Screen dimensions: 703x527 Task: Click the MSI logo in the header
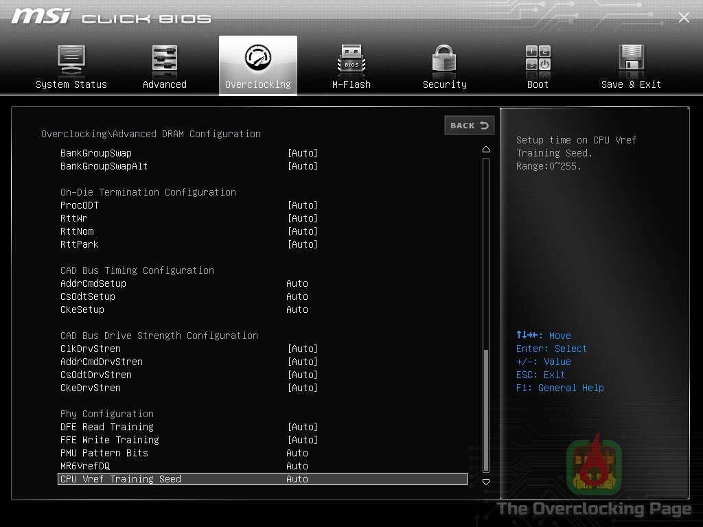pos(41,15)
